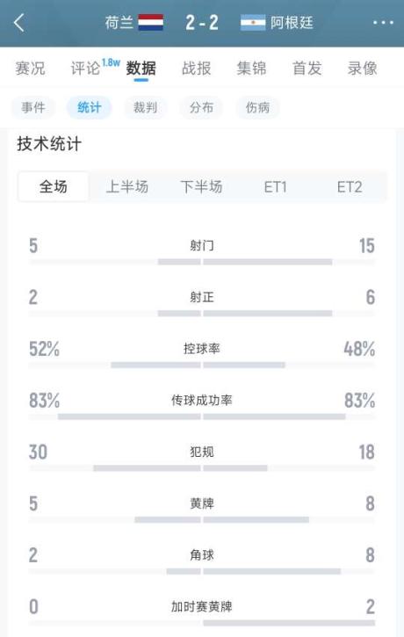Tap the 2 - 2 score in header

(x=202, y=23)
